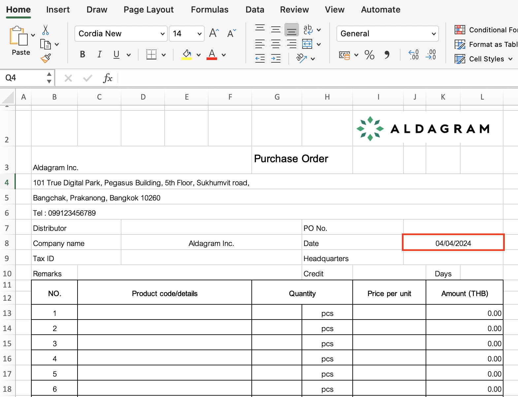
Task: Click the Format Painter brush icon
Action: [x=46, y=58]
